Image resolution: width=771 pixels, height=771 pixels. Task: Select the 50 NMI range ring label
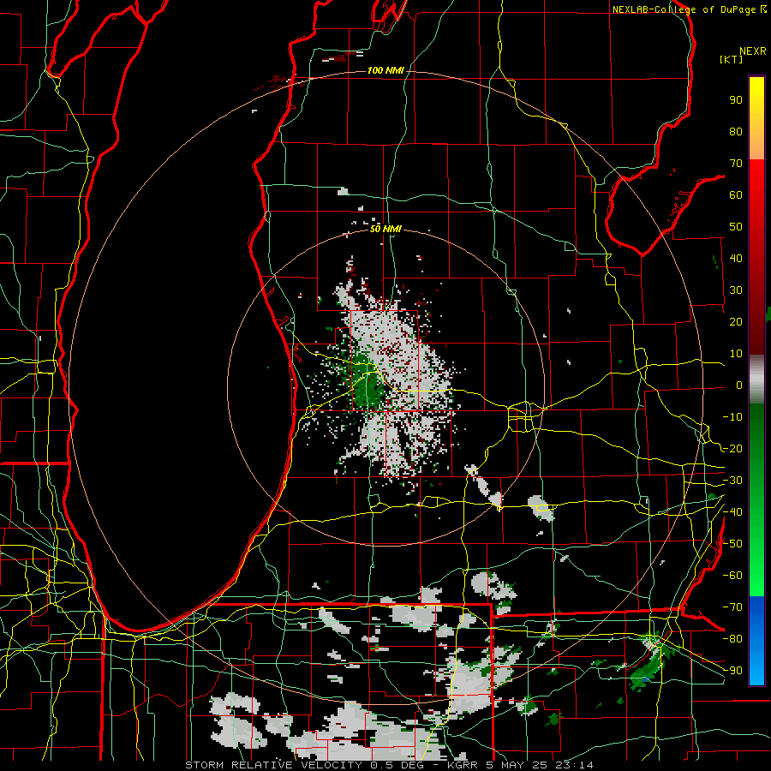pyautogui.click(x=385, y=229)
